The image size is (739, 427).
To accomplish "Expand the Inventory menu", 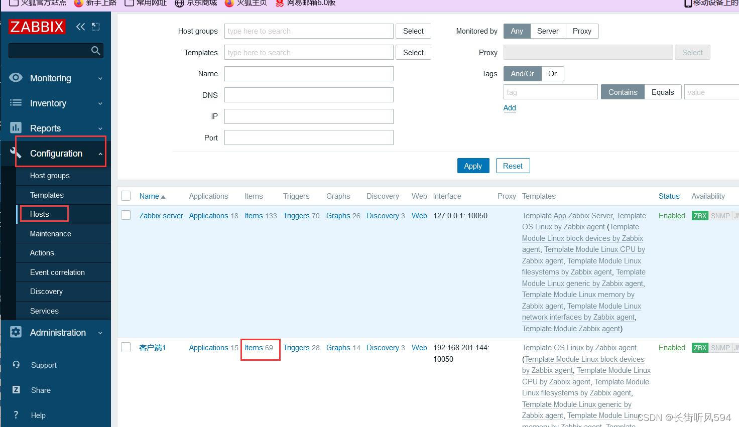I will [56, 103].
